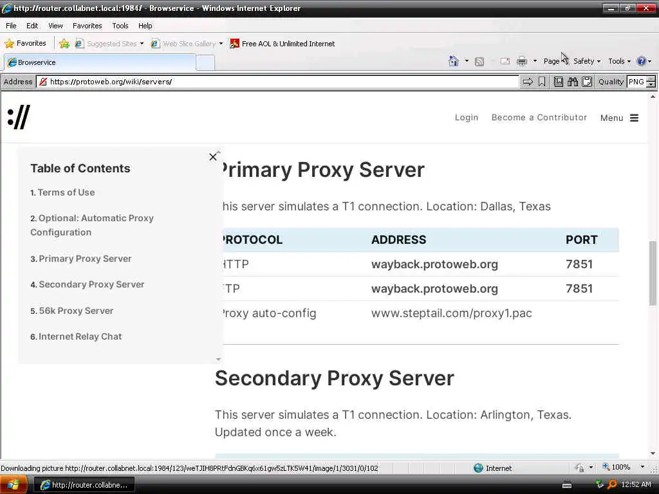Viewport: 659px width, 494px height.
Task: Click the Go arrow beside address field
Action: pos(528,82)
